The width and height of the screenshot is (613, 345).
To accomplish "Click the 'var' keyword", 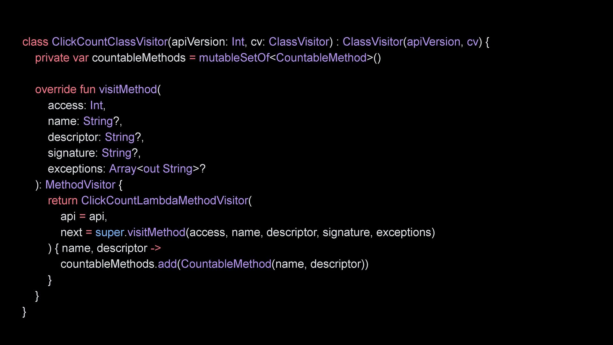I will pyautogui.click(x=80, y=58).
